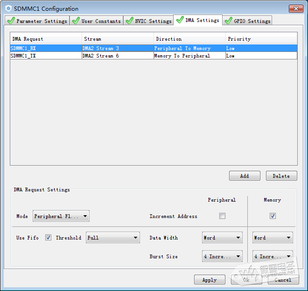This screenshot has width=308, height=291.
Task: Click the SDMMC1 Configuration title bar icon
Action: (x=8, y=8)
